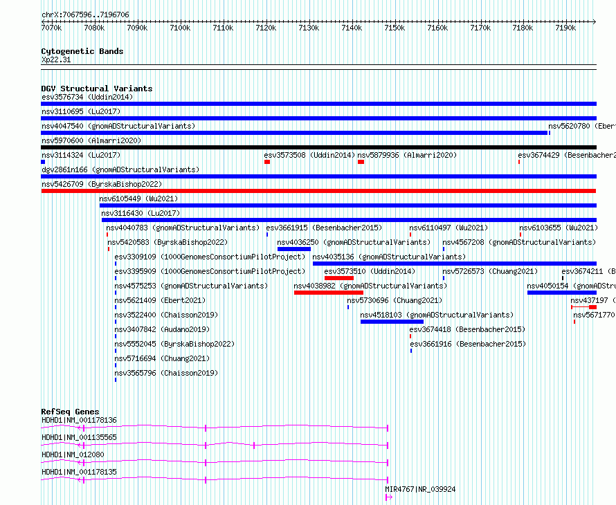Click the blue bar under nsv4036250
The height and width of the screenshot is (505, 616).
(294, 249)
